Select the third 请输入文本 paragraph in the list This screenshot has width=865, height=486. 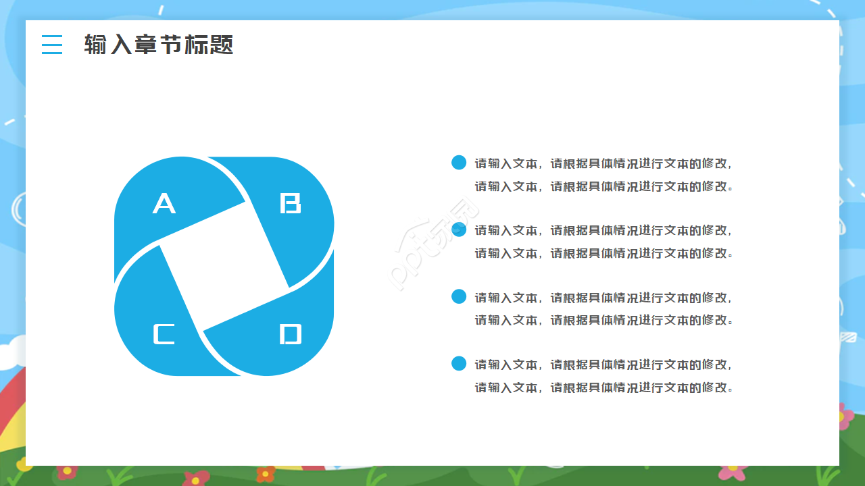[604, 308]
